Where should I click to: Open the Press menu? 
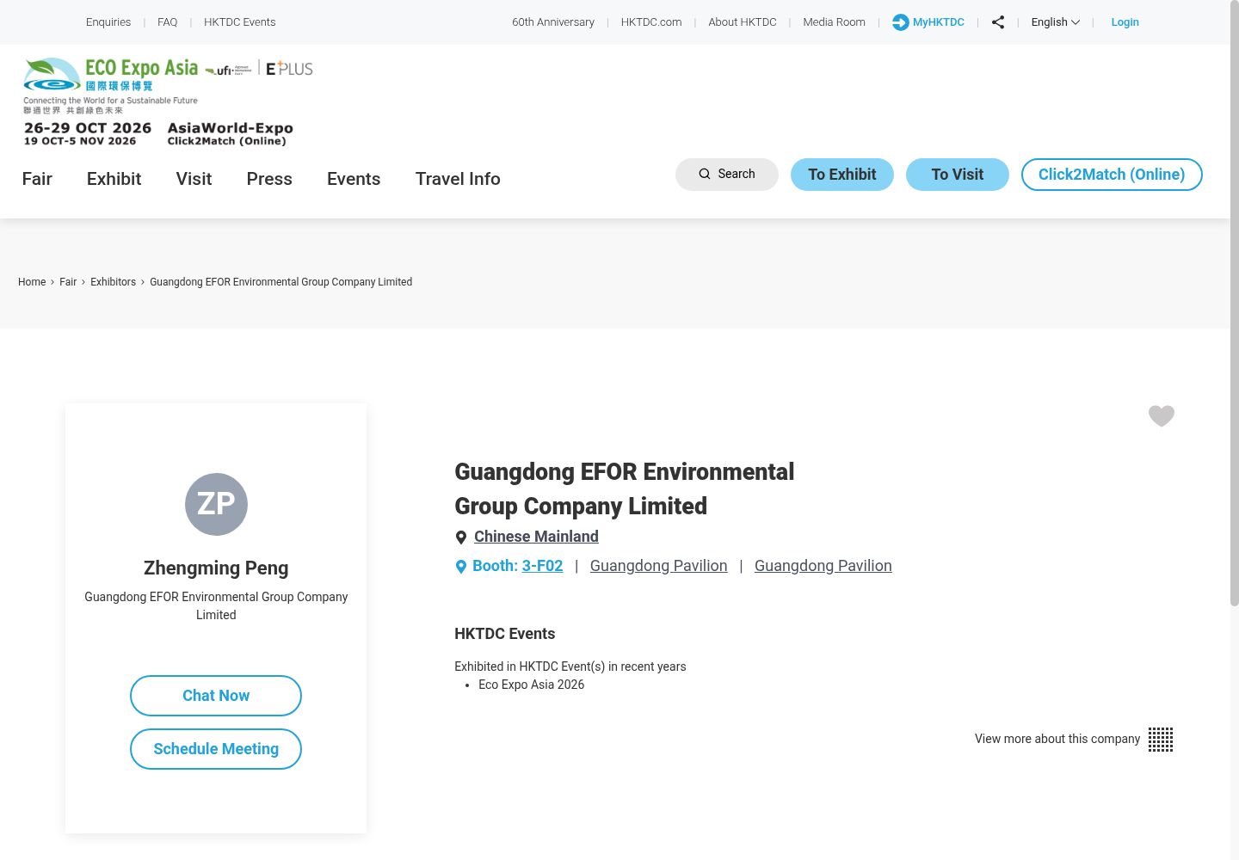click(269, 179)
